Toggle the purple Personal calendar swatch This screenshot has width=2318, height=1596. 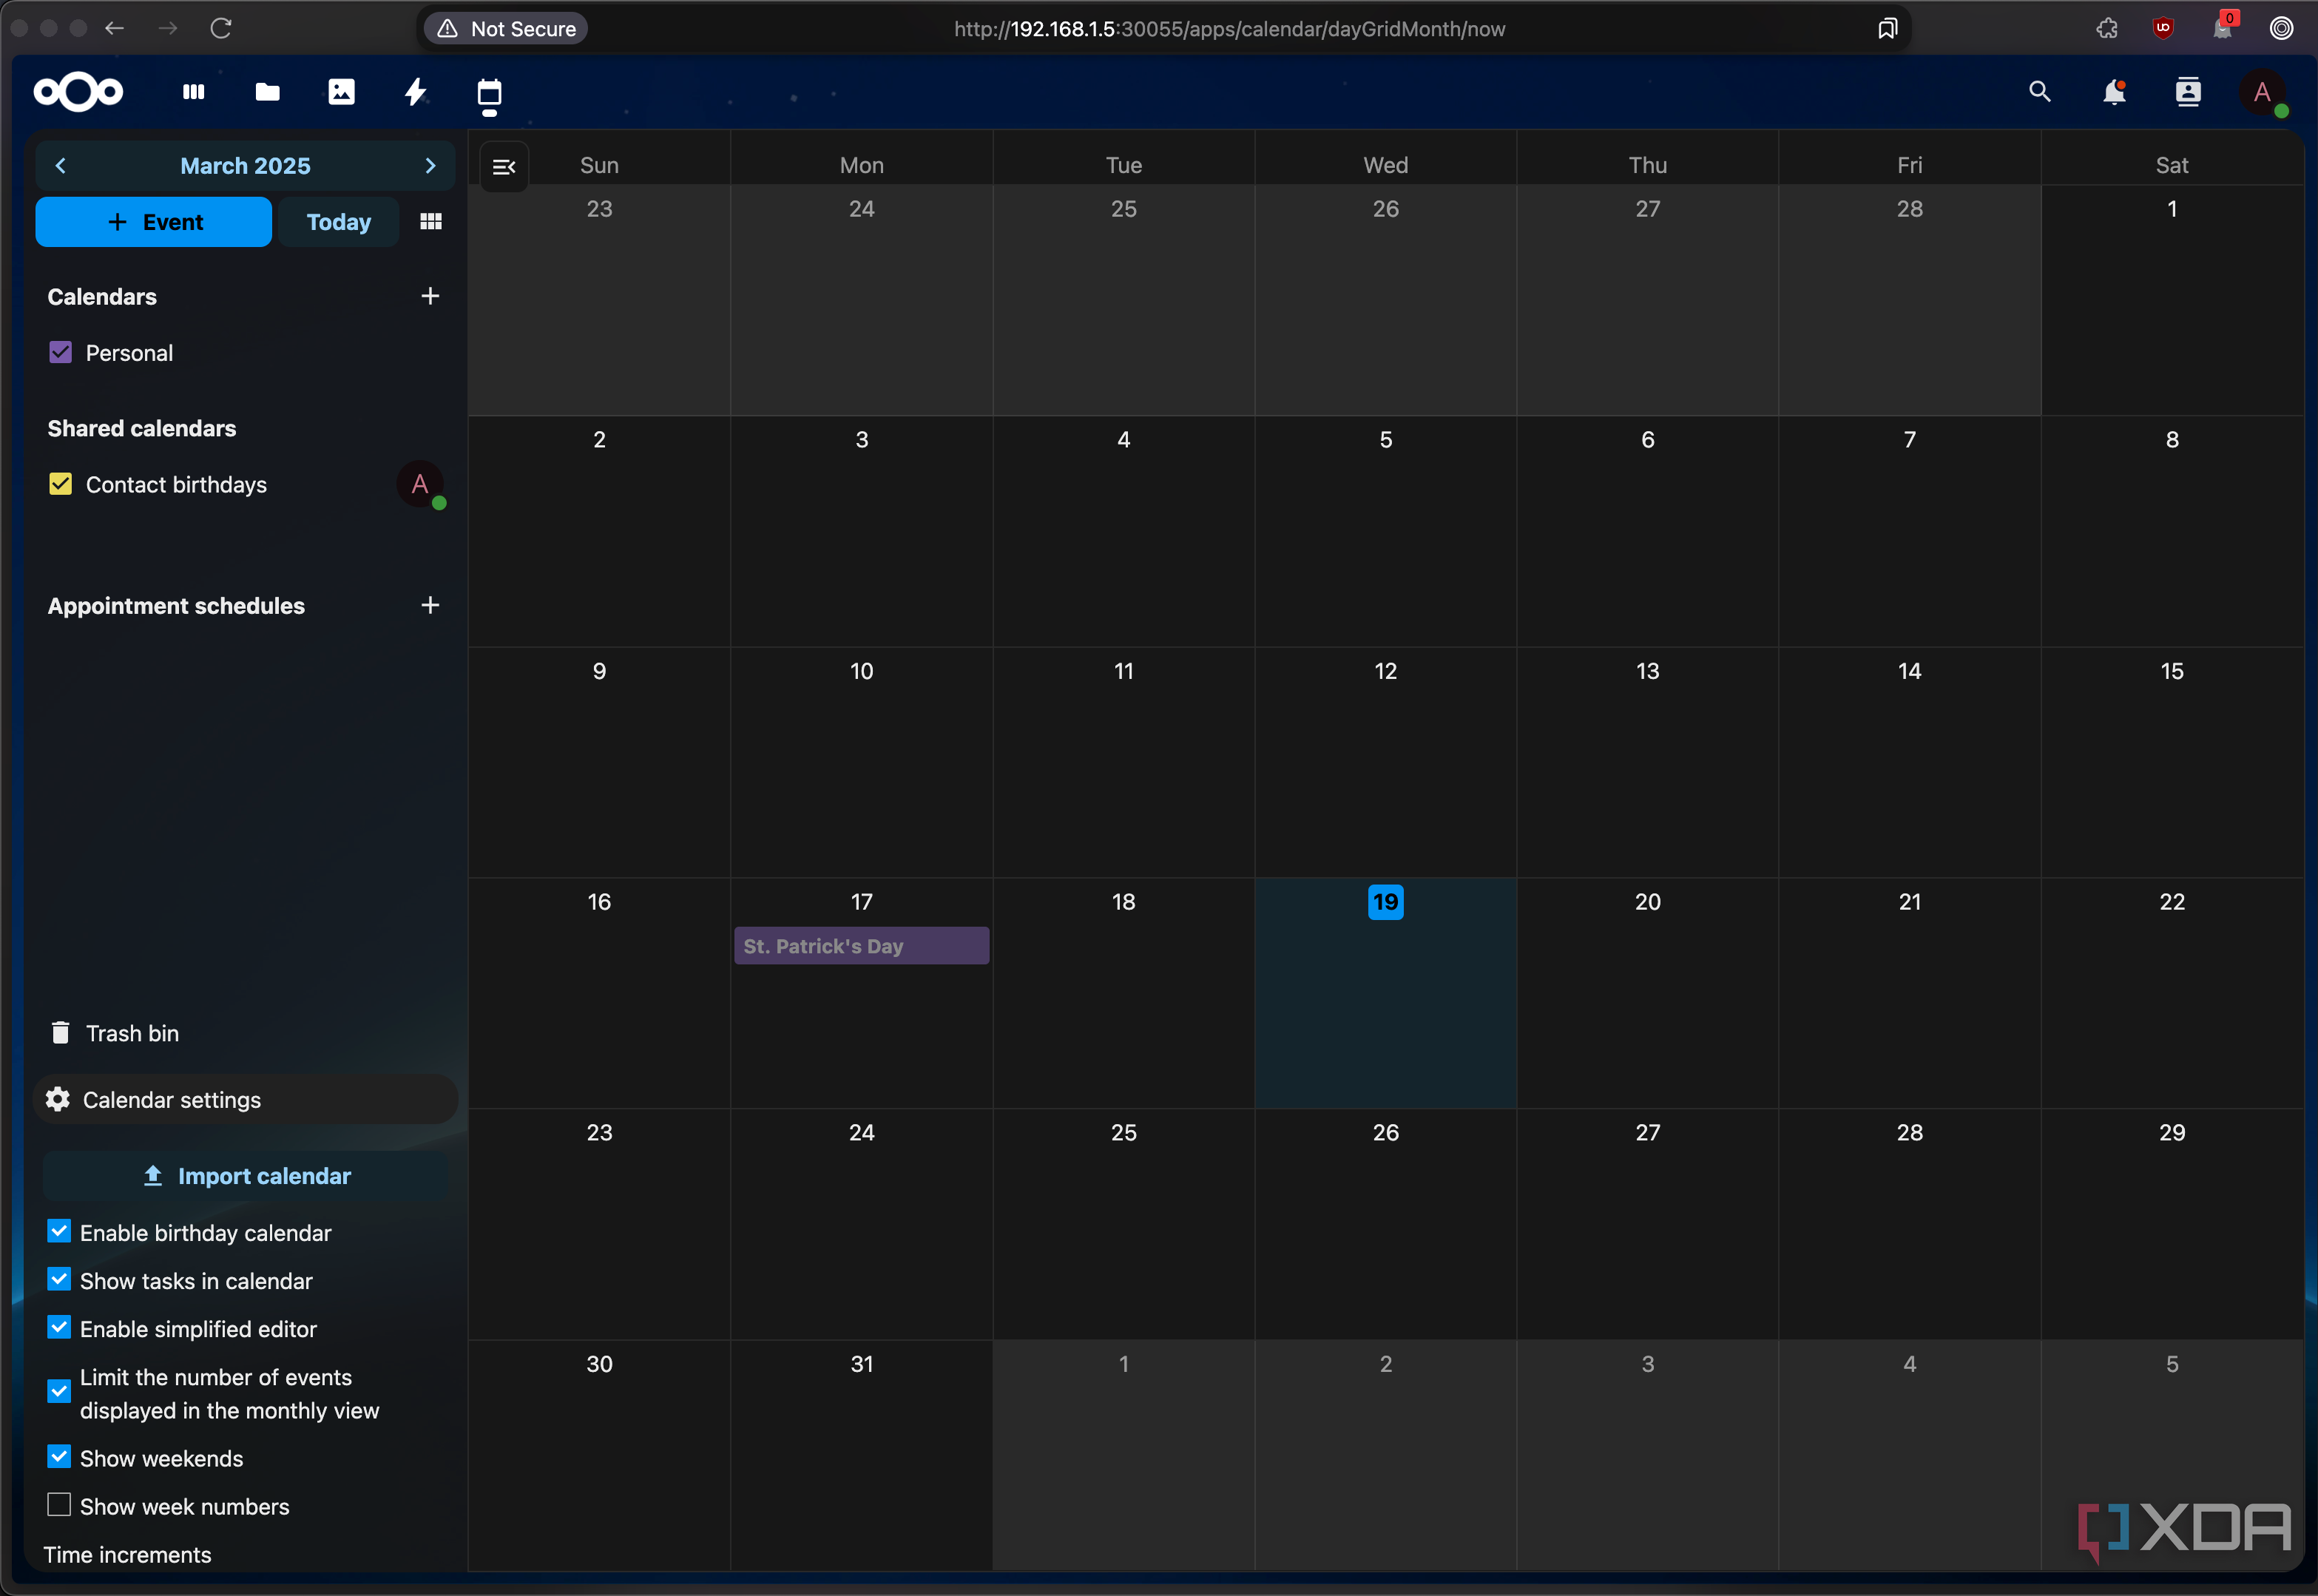(x=60, y=353)
